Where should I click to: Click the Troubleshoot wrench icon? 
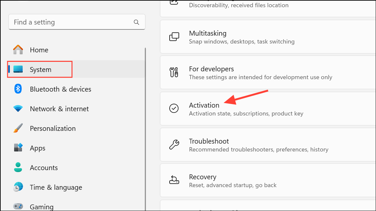click(174, 145)
